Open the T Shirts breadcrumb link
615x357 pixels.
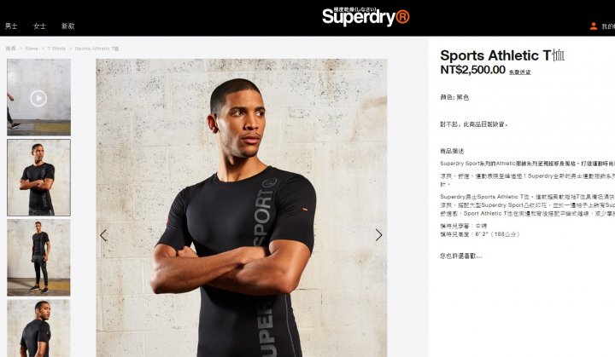pos(56,49)
